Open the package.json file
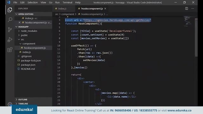Screen dimensions: 203x114 click(x=33, y=65)
